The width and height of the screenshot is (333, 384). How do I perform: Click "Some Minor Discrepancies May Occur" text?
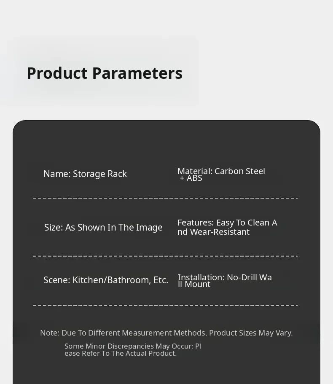(133, 346)
